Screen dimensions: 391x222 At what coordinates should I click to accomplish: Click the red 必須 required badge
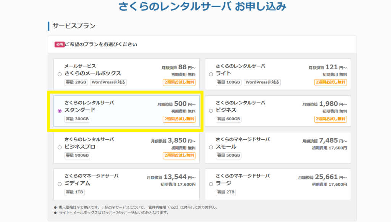pos(59,44)
